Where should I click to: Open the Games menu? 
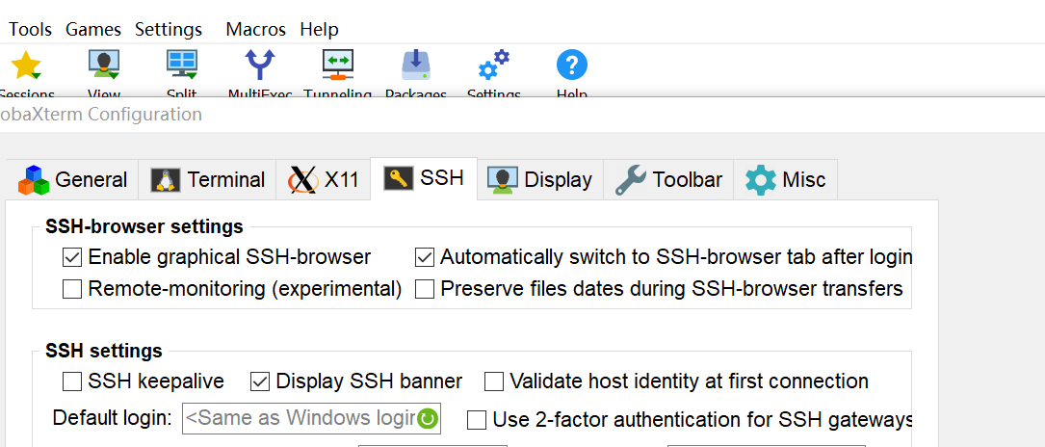93,30
